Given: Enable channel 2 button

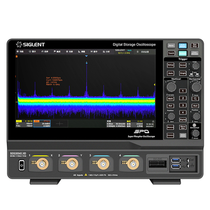Looking at the screenshot, I should click(183, 98).
